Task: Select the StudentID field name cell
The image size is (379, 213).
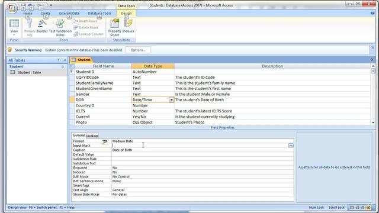Action: tap(103, 72)
